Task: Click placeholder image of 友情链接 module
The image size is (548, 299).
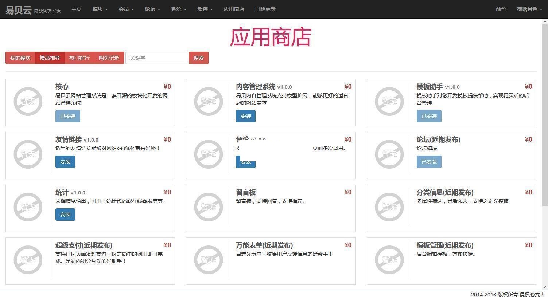Action: pos(28,154)
